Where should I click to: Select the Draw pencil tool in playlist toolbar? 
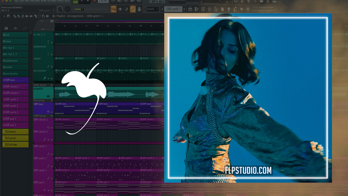click(15, 16)
